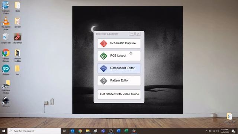
Task: Click the red Schematic Capture diamond icon
Action: tap(103, 44)
